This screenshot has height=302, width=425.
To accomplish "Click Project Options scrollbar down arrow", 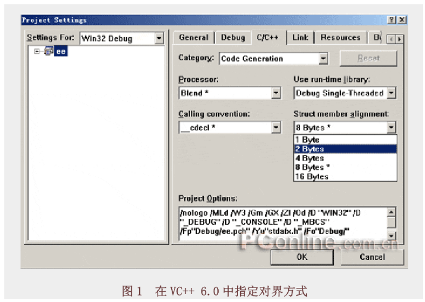I will pos(391,236).
